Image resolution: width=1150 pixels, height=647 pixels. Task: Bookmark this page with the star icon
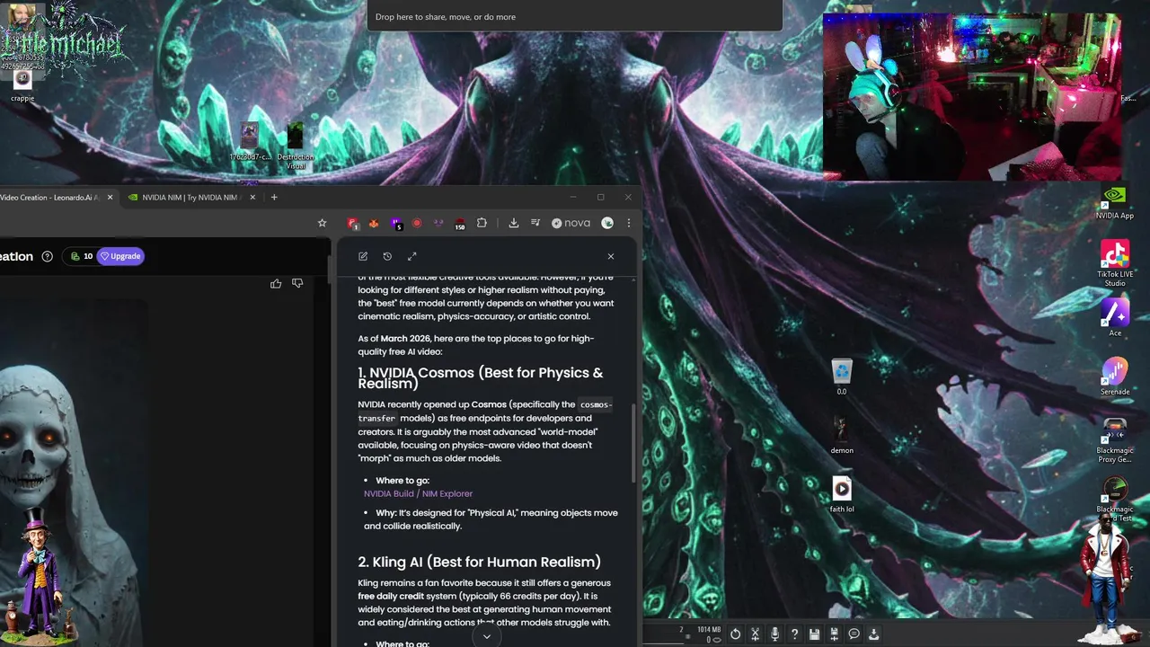tap(322, 223)
